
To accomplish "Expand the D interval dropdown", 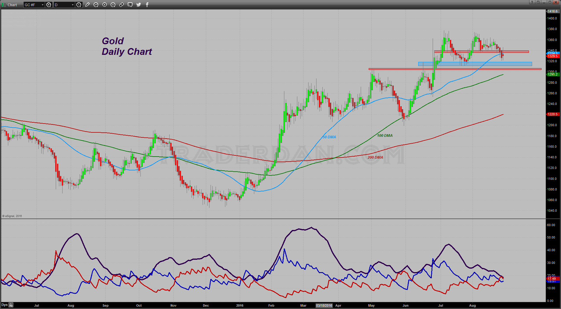I will click(73, 5).
